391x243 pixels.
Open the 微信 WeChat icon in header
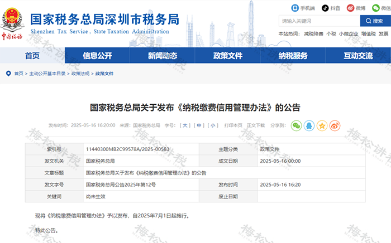point(376,8)
